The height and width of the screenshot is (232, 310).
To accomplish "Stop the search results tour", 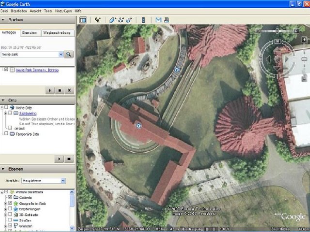I will (60, 90).
